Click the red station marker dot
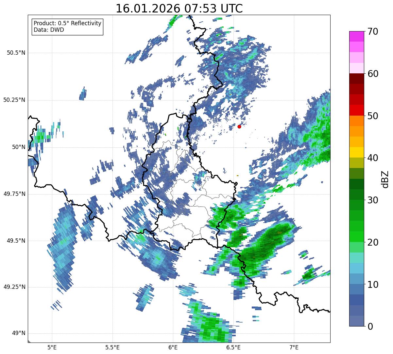393x354 pixels. (x=239, y=126)
